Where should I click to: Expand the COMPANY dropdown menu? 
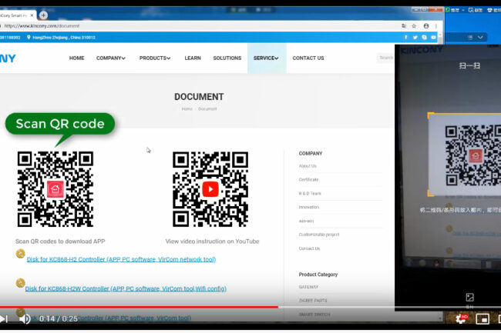tap(110, 58)
